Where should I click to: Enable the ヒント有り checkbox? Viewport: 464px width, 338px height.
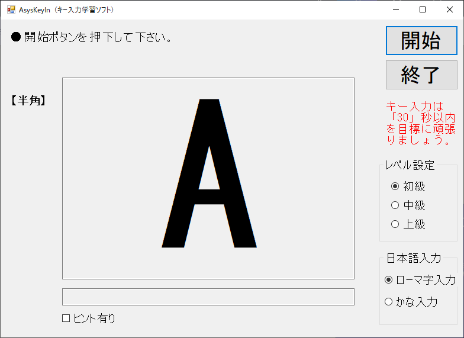pyautogui.click(x=66, y=318)
